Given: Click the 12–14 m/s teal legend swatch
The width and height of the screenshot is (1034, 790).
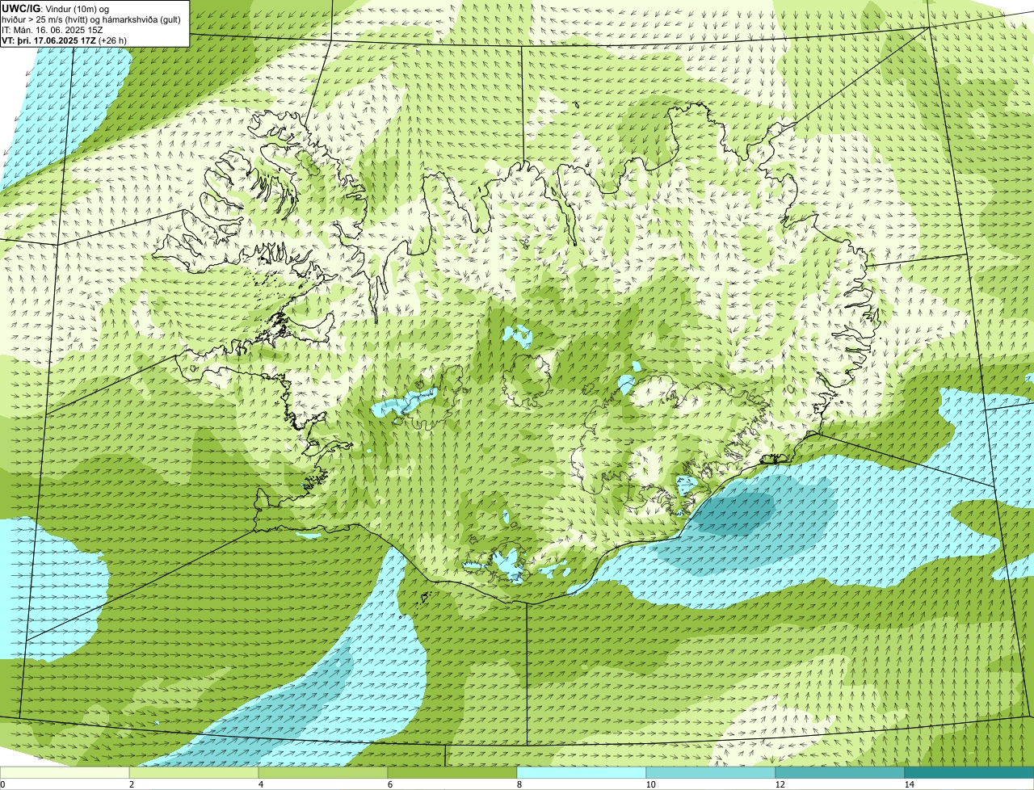Looking at the screenshot, I should click(x=840, y=773).
